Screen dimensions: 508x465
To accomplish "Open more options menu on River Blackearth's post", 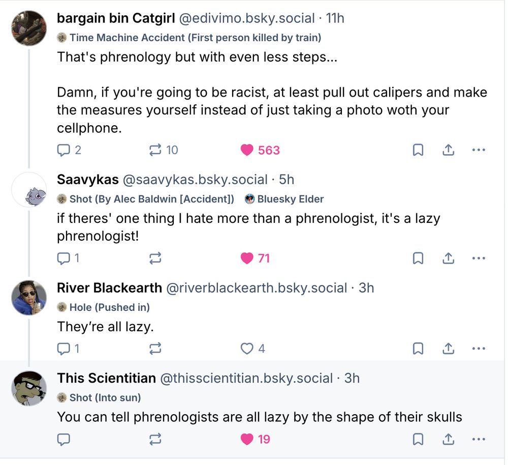I will point(478,348).
